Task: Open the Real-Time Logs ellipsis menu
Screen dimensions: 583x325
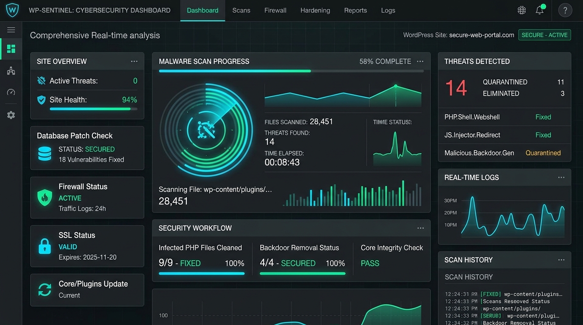Action: click(561, 177)
